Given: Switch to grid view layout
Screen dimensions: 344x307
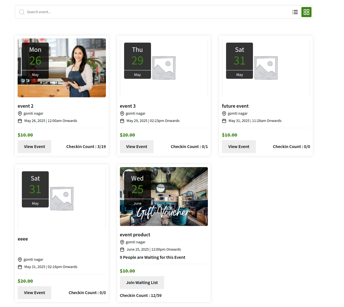Looking at the screenshot, I should click(306, 12).
